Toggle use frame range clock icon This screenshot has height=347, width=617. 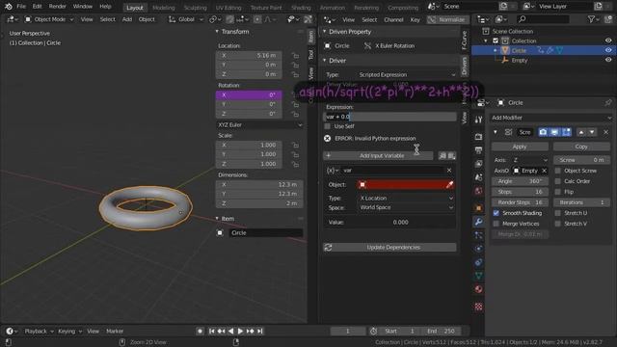point(373,332)
